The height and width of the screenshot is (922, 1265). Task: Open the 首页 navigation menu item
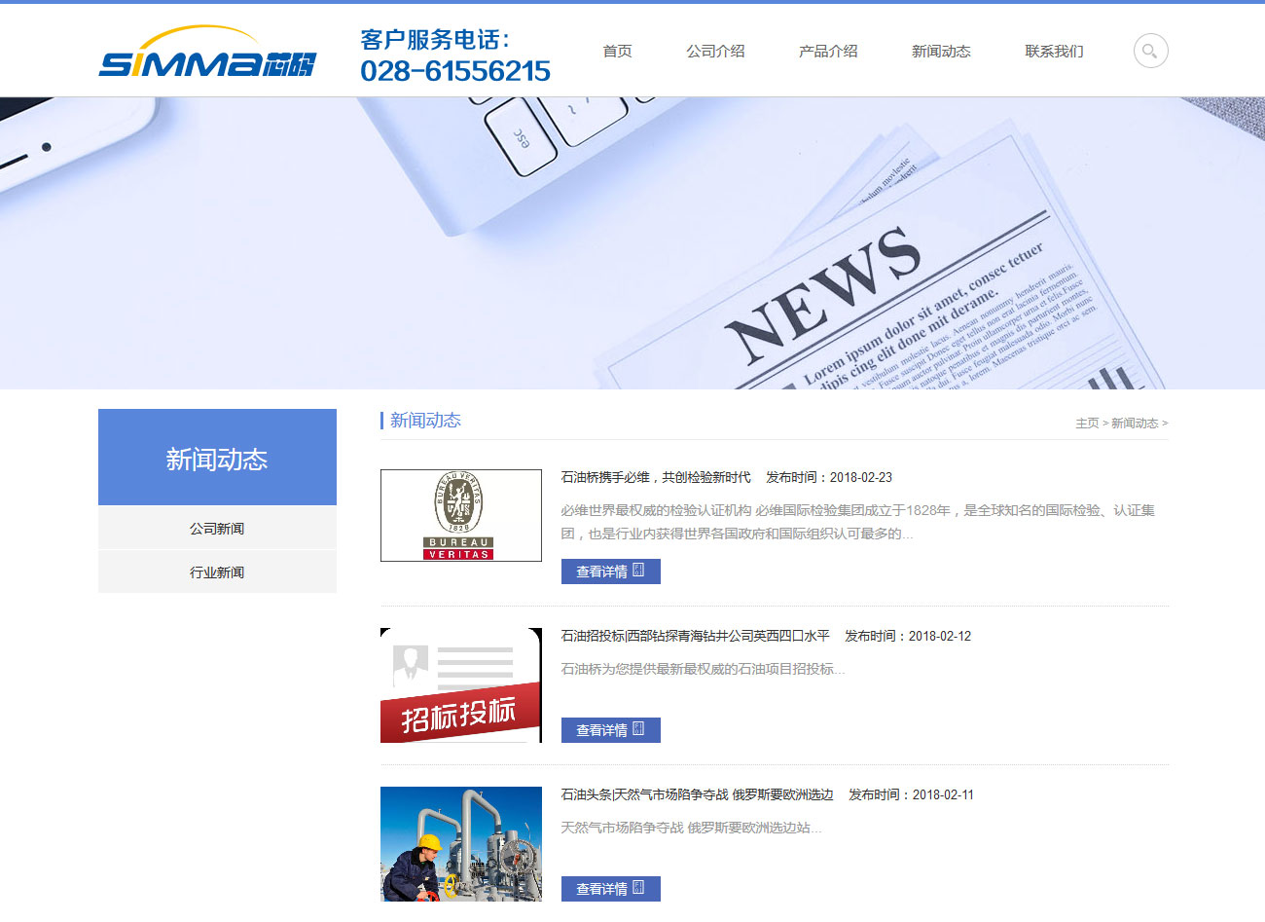tap(617, 52)
